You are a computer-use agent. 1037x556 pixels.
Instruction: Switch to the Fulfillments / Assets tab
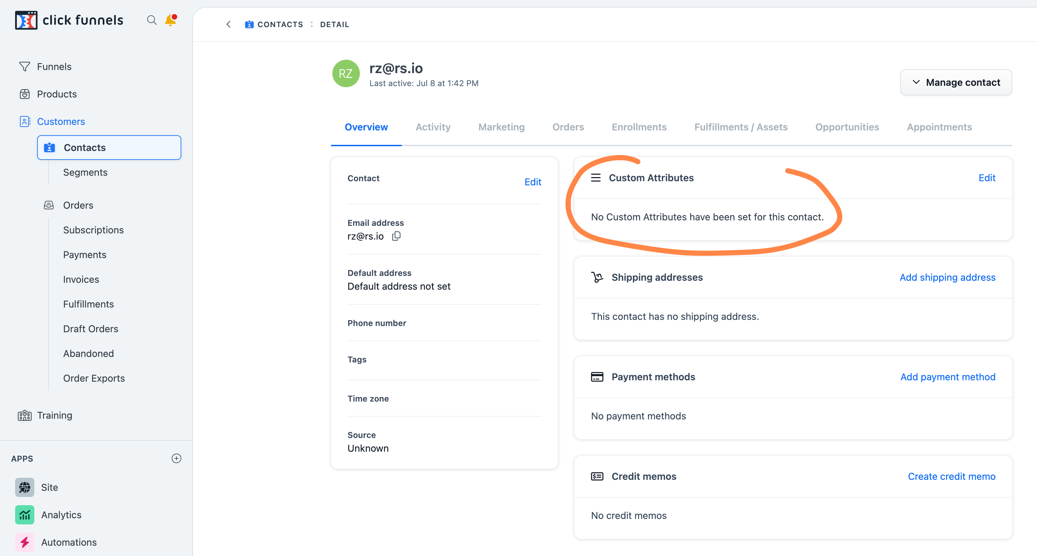[741, 127]
